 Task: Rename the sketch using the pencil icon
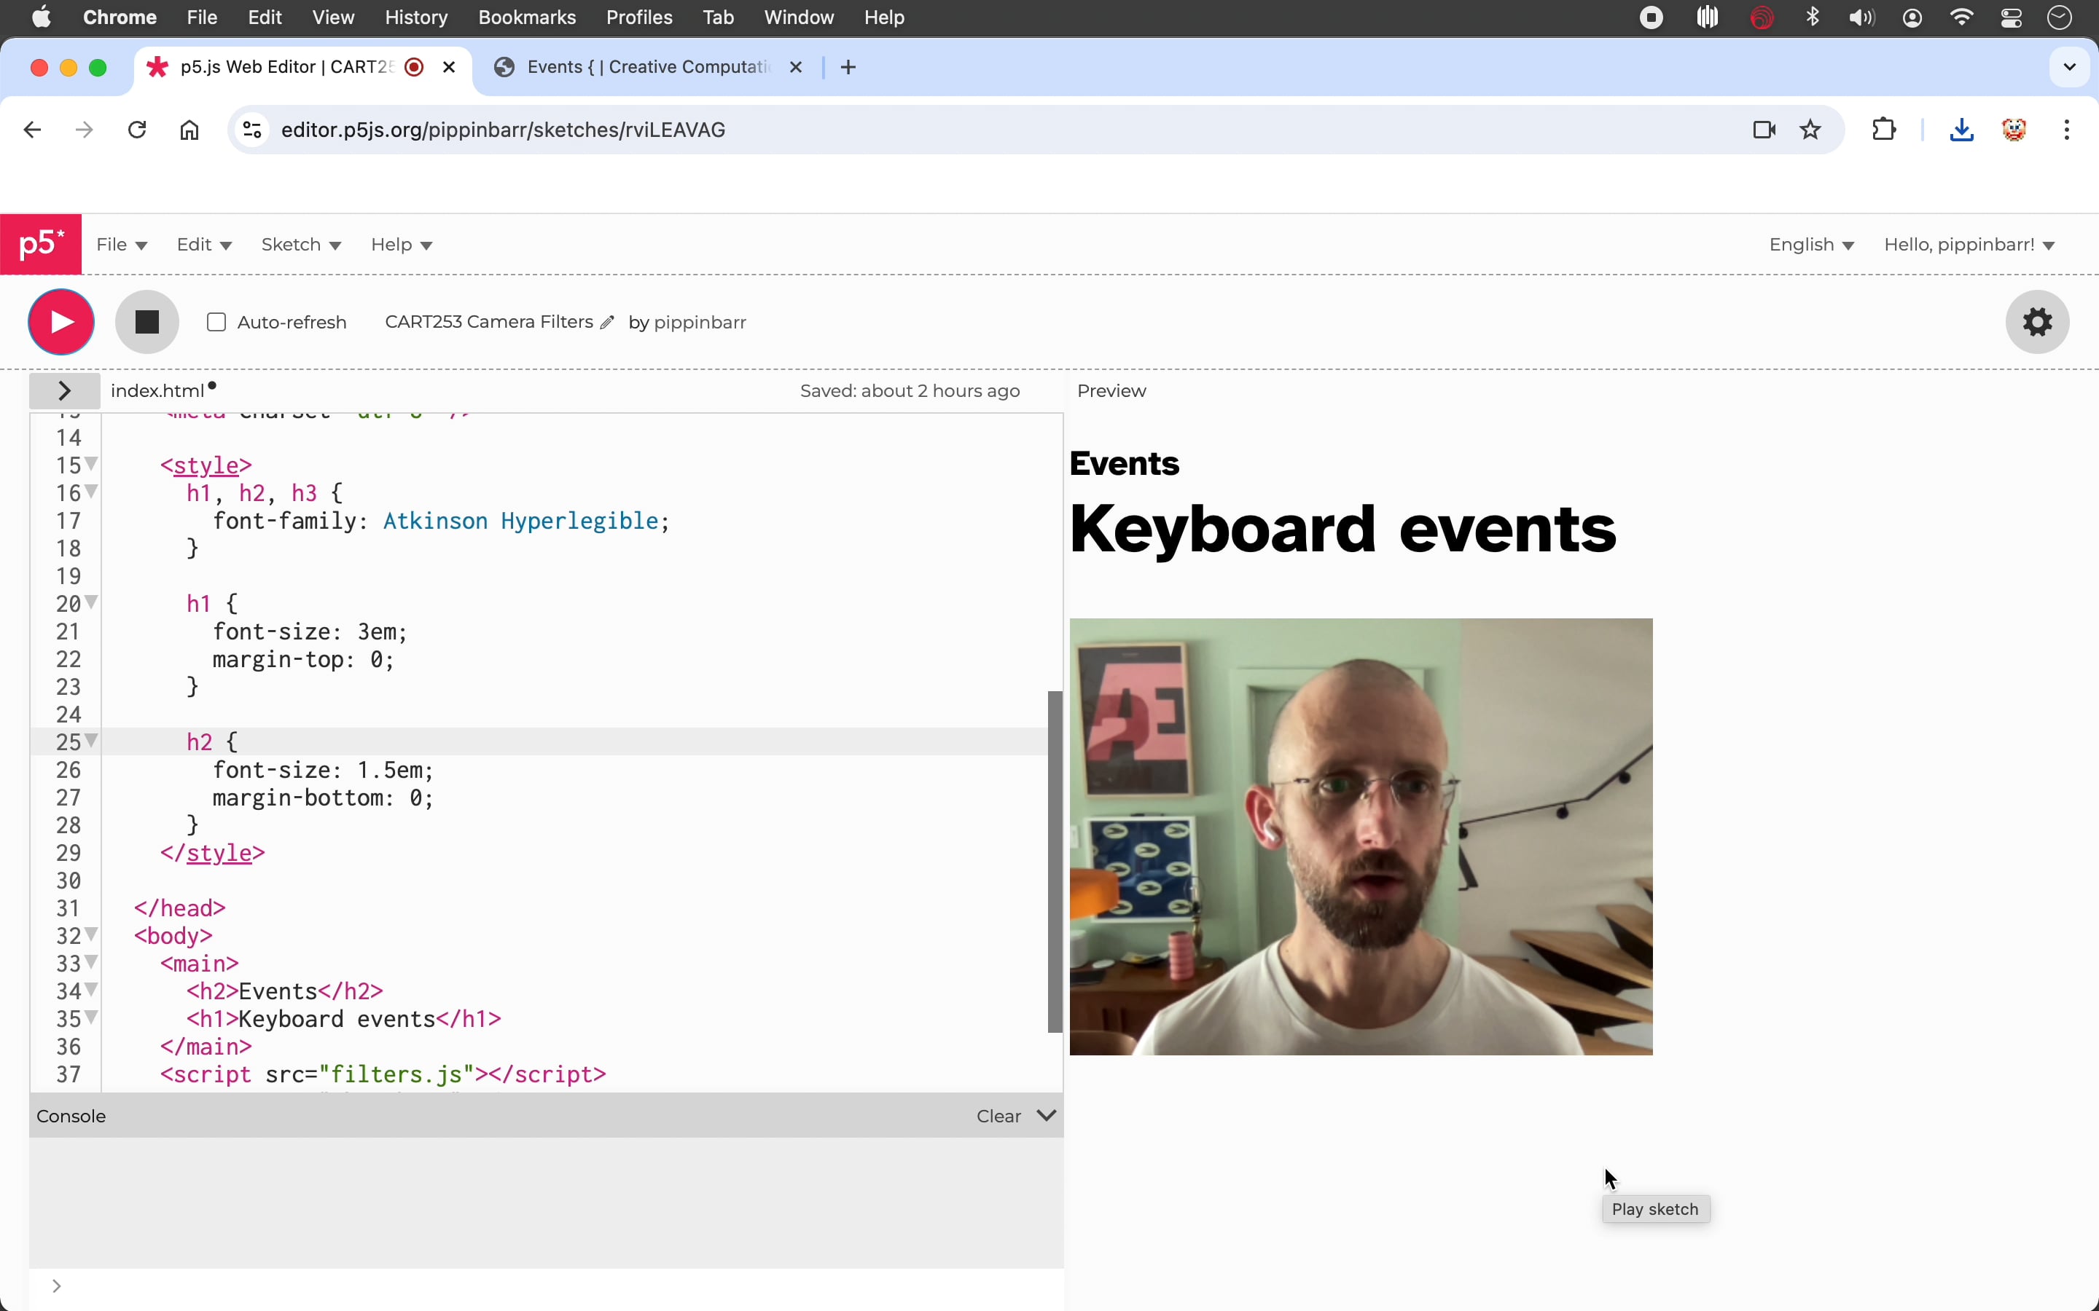tap(609, 322)
